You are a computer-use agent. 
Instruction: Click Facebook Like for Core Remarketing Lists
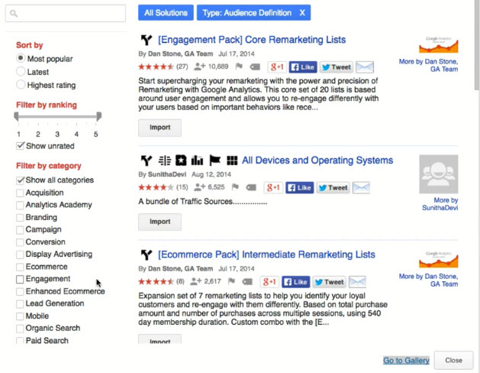(x=303, y=66)
